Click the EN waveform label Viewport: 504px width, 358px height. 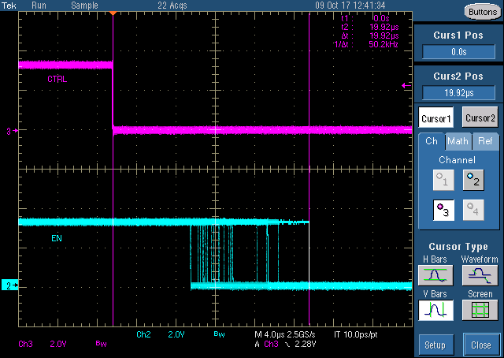click(57, 238)
